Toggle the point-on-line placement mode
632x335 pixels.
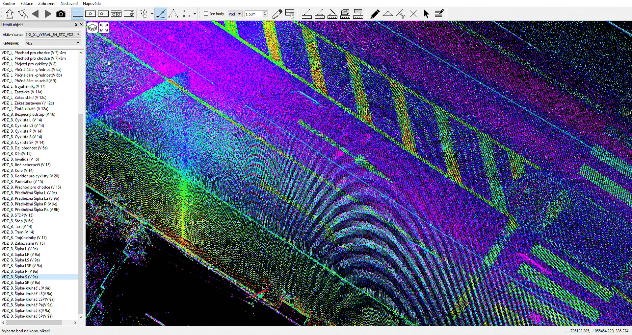point(161,14)
